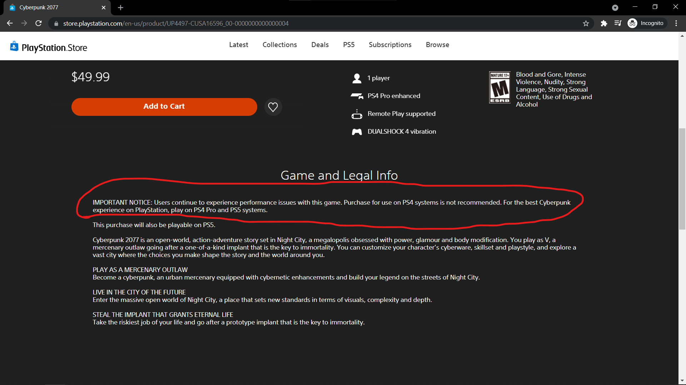Reload the page
686x385 pixels.
pyautogui.click(x=39, y=23)
